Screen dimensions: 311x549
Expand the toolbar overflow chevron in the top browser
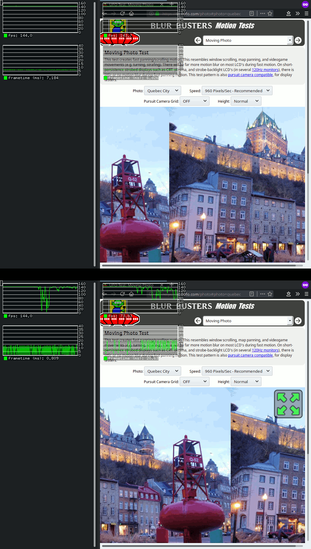pyautogui.click(x=298, y=13)
